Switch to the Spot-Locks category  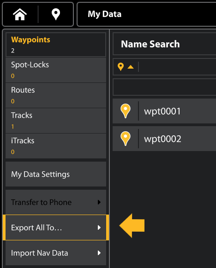click(x=56, y=70)
